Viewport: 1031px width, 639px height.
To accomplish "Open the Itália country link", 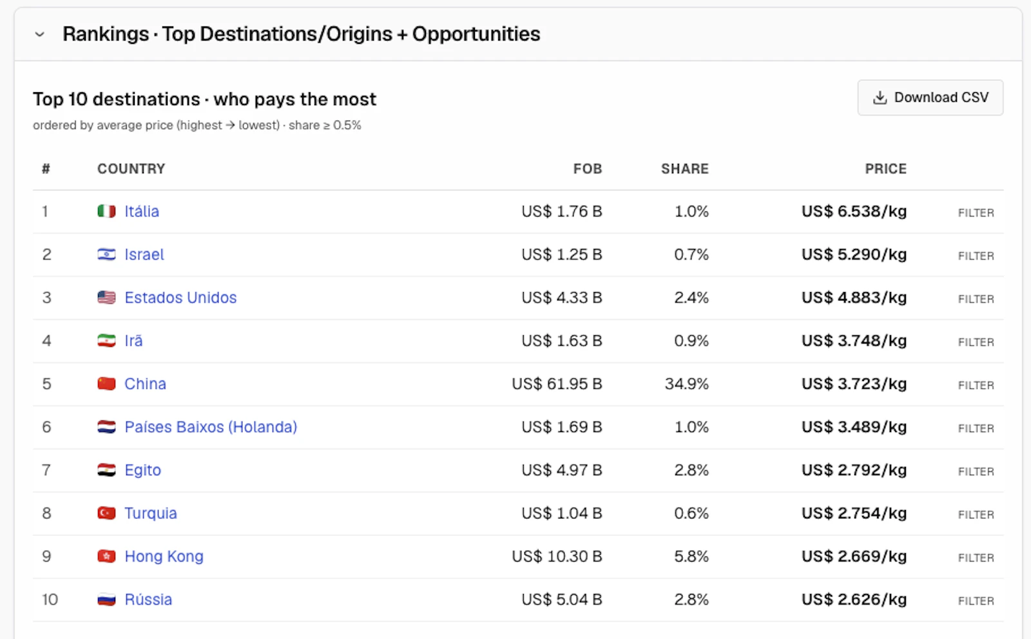I will coord(142,211).
